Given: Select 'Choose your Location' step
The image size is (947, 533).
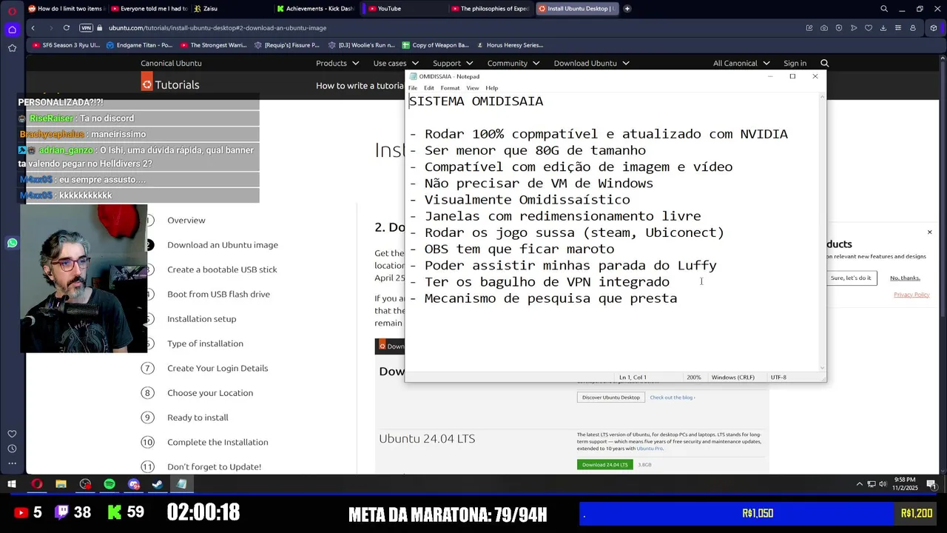Looking at the screenshot, I should coord(210,393).
